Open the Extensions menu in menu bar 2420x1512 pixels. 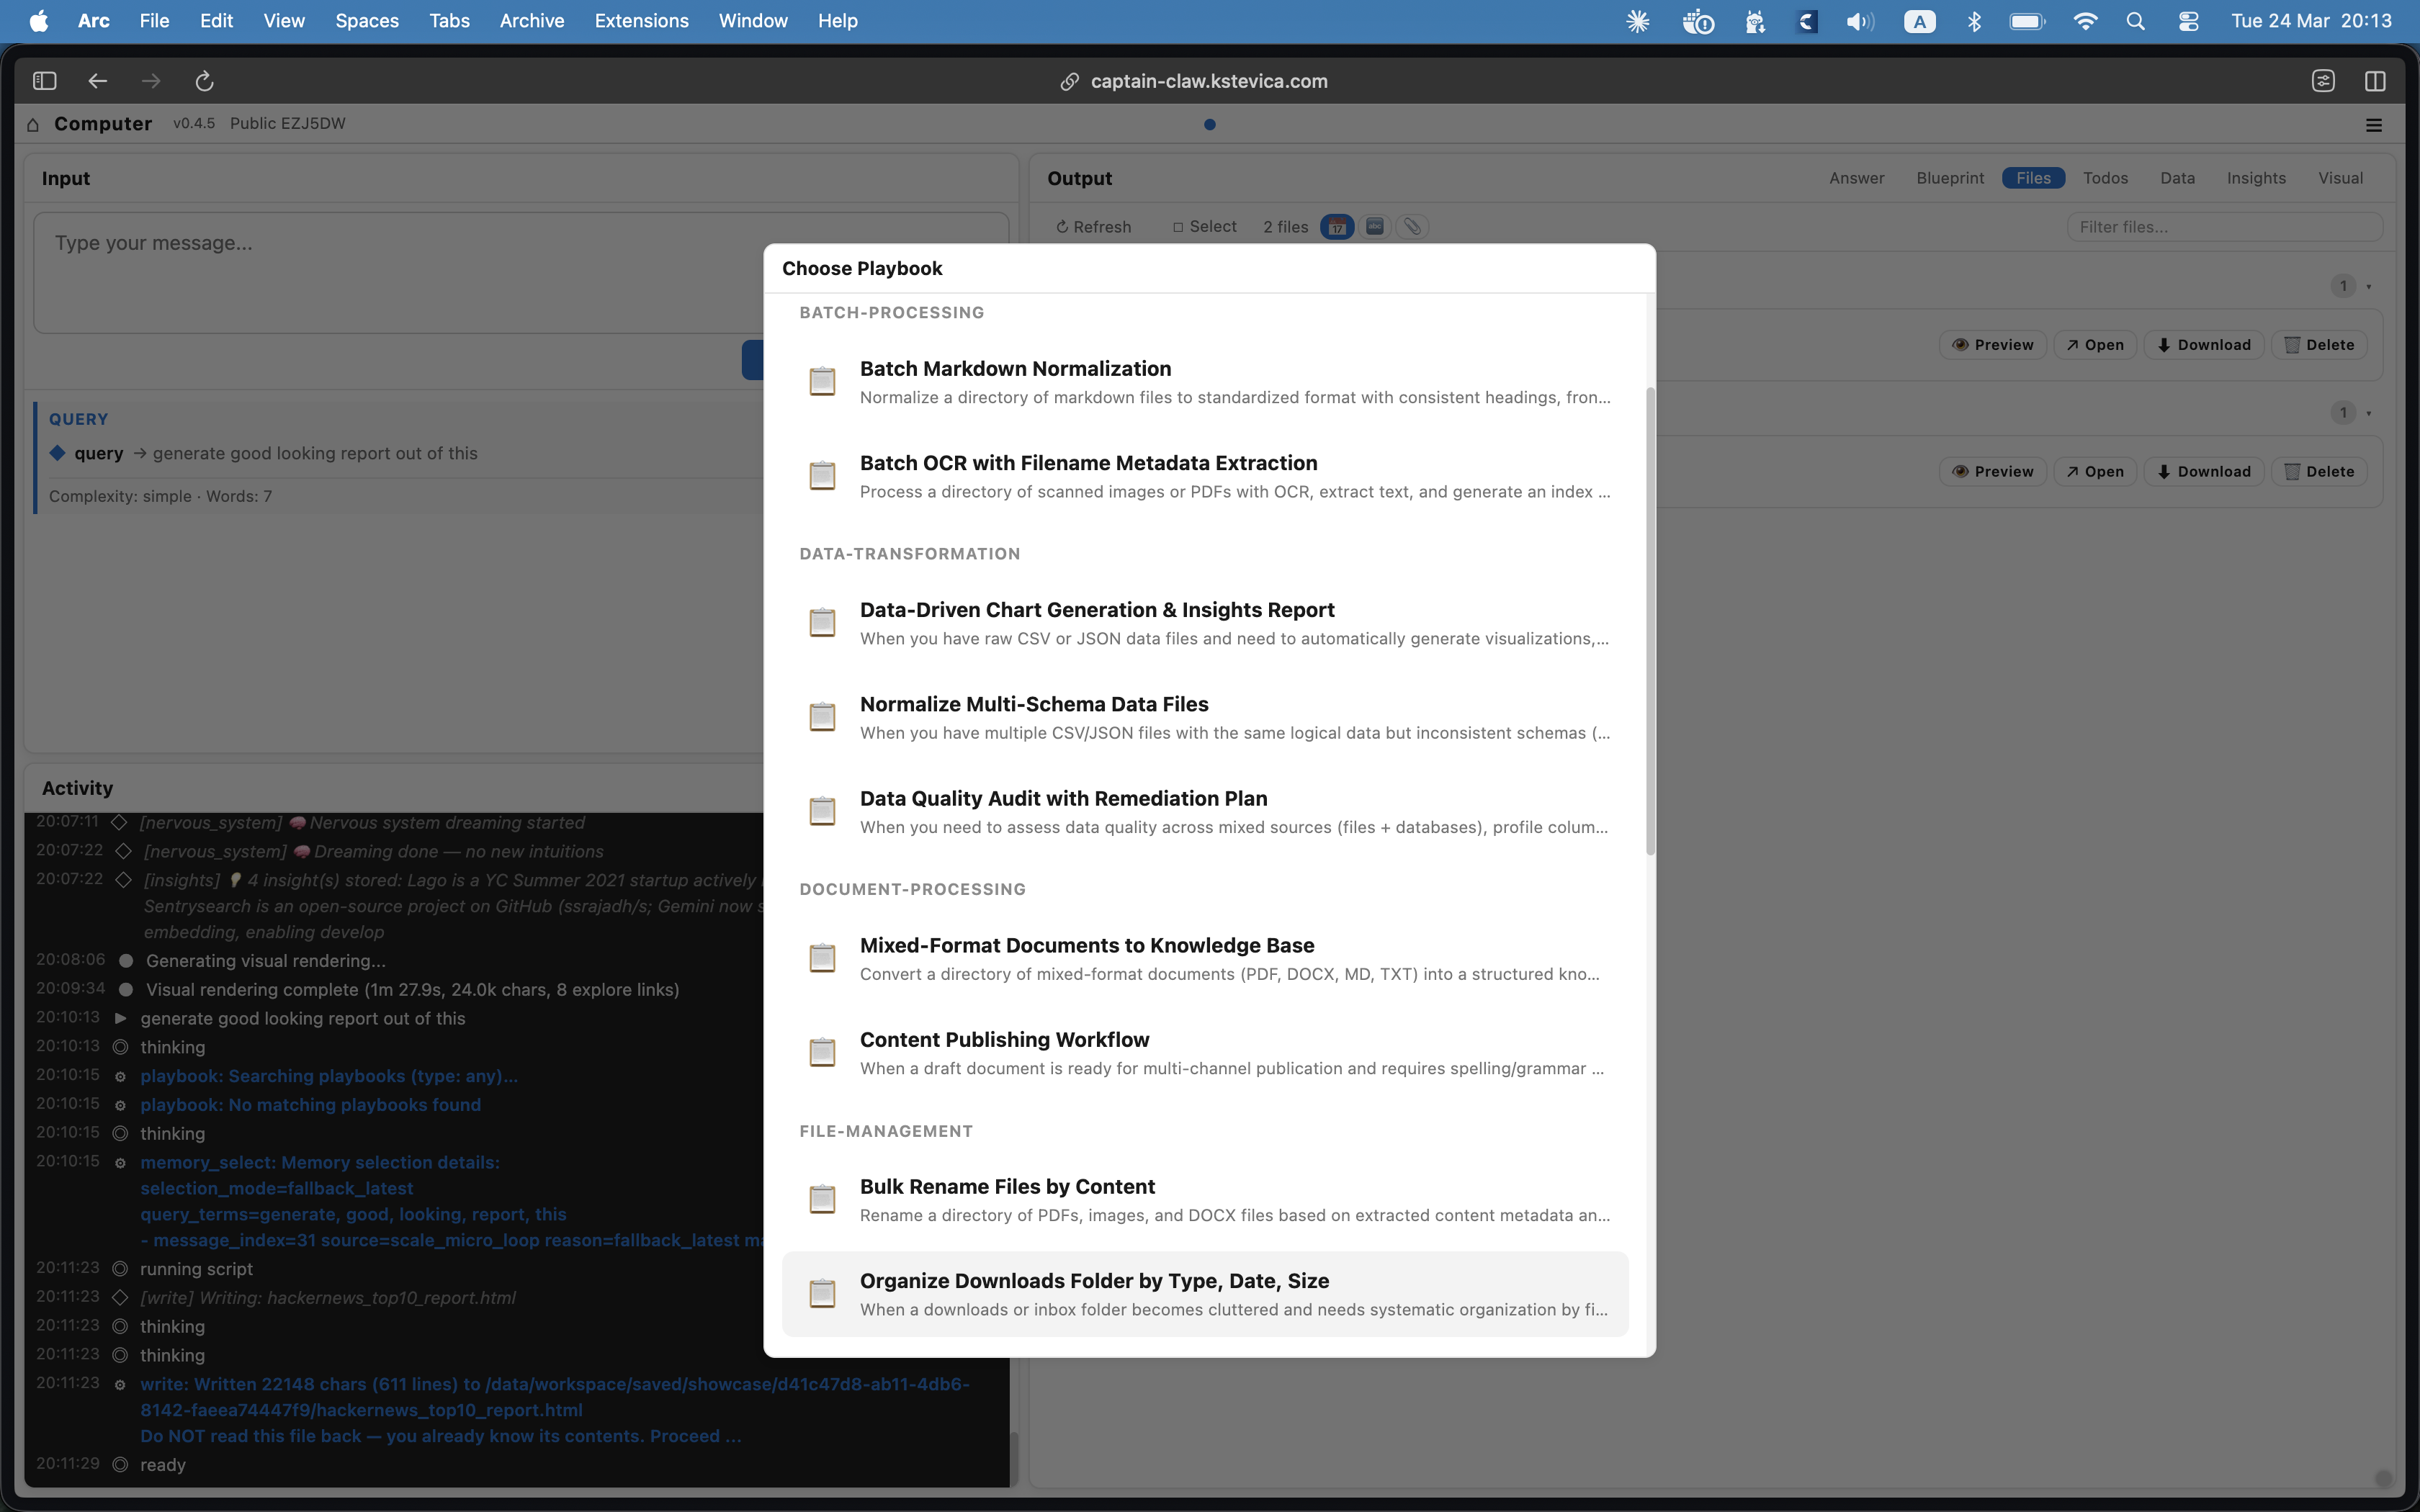coord(641,21)
